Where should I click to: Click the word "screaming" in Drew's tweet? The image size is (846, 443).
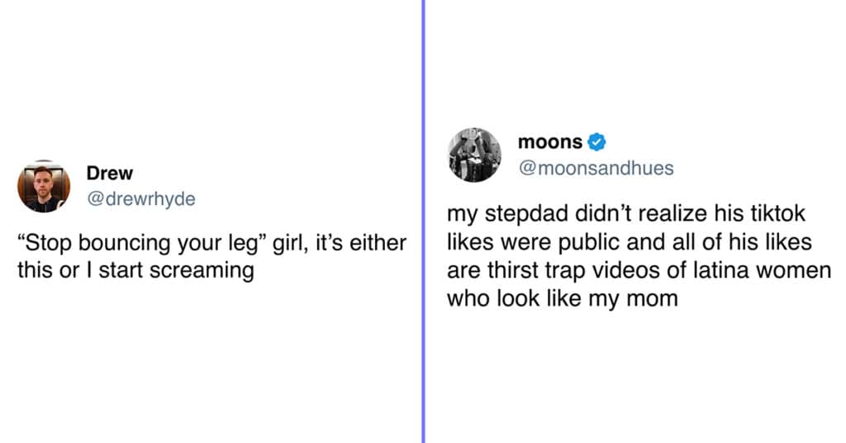click(202, 271)
